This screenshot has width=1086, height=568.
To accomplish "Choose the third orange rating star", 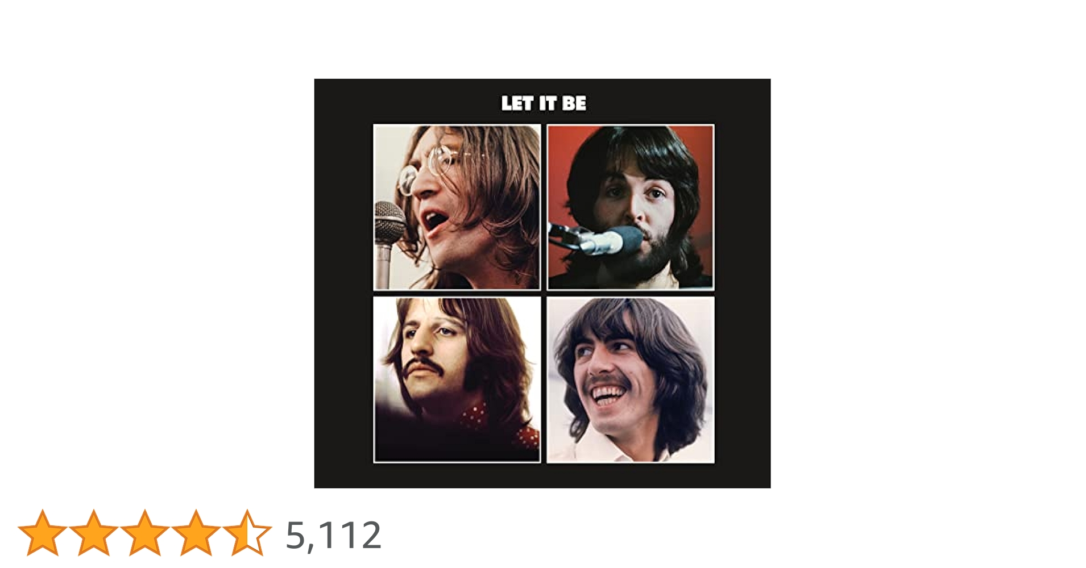I will [x=144, y=532].
